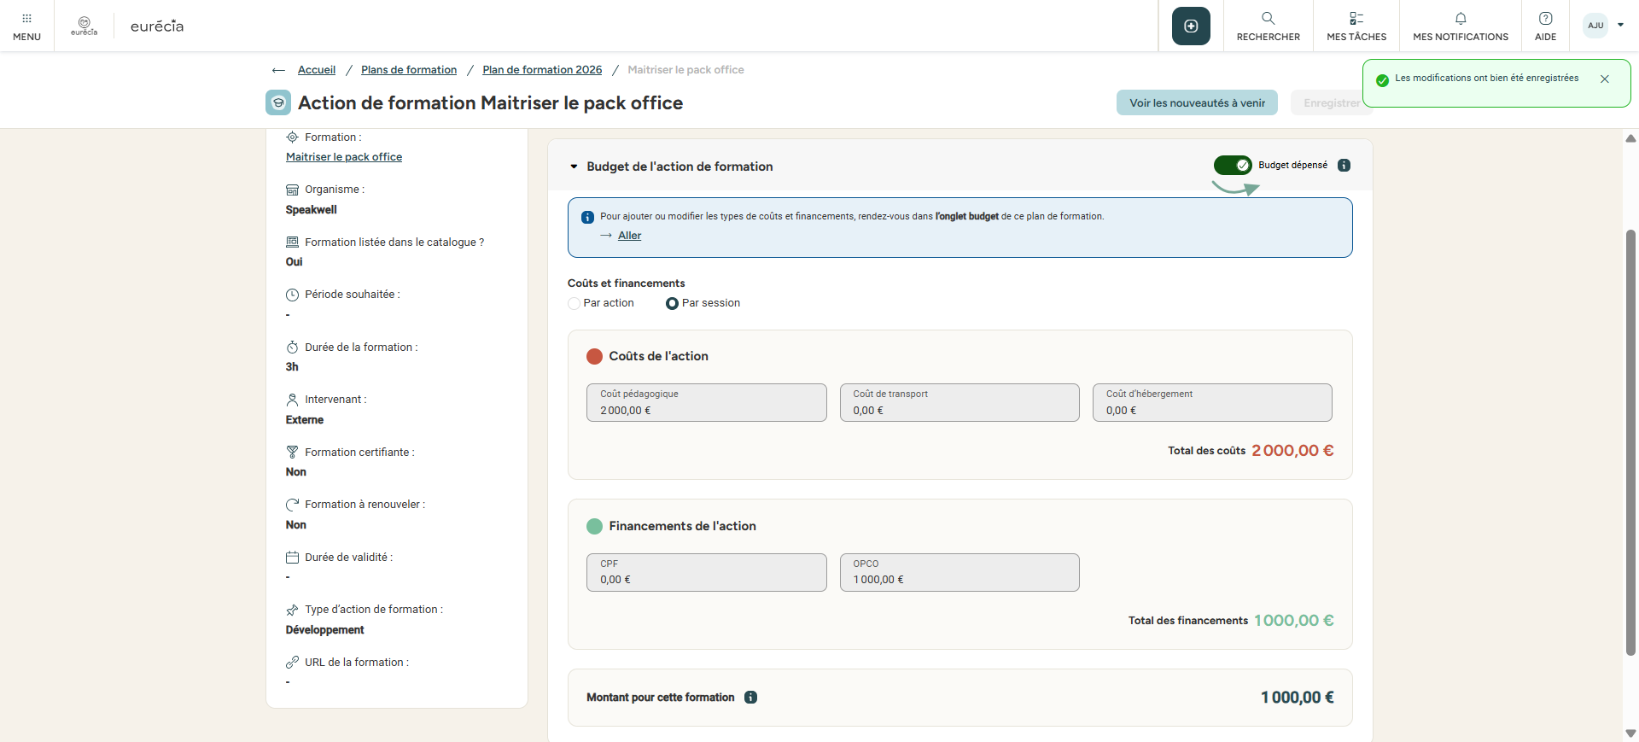Open the AJU user account dropdown
Image resolution: width=1639 pixels, height=742 pixels.
point(1604,26)
